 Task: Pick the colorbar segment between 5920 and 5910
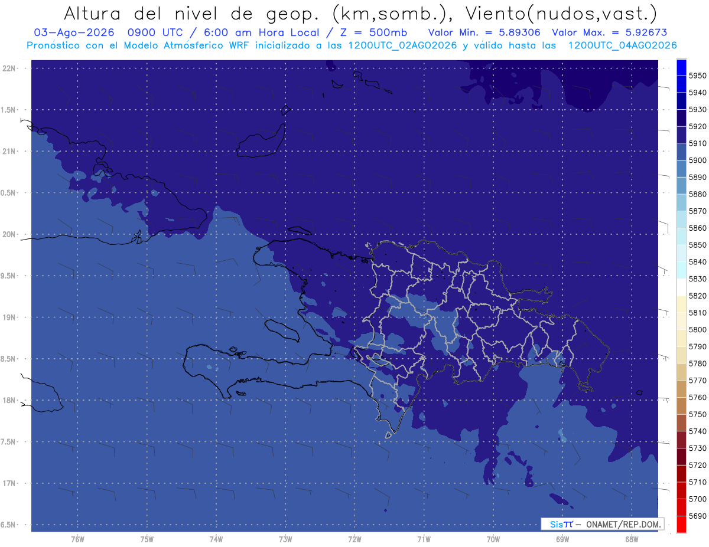(x=681, y=135)
